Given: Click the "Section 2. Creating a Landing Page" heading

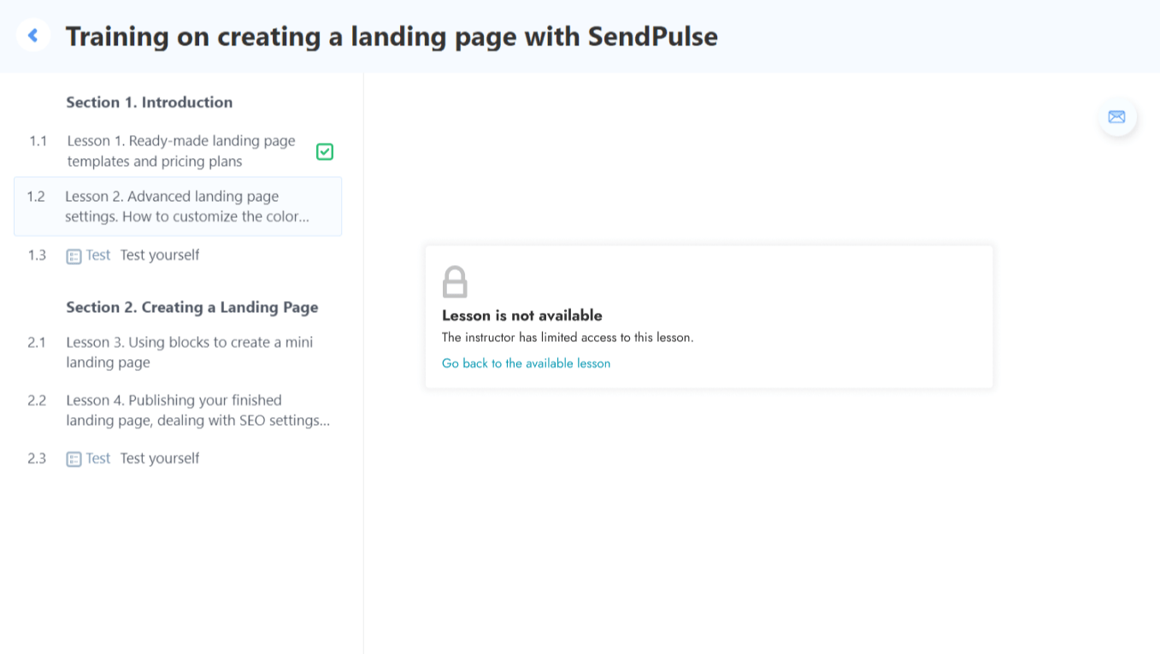Looking at the screenshot, I should (x=192, y=308).
